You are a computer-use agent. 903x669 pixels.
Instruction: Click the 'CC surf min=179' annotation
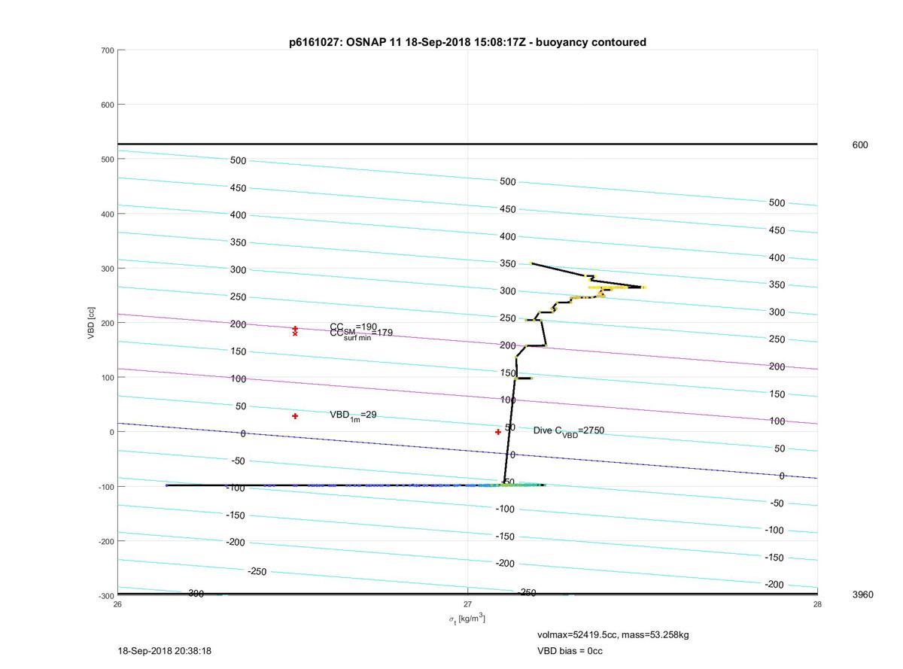click(x=361, y=333)
